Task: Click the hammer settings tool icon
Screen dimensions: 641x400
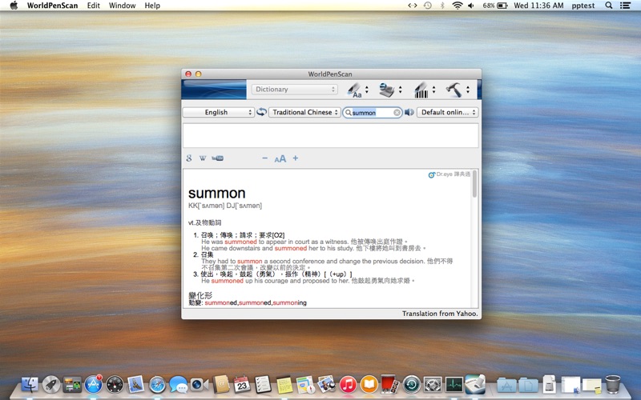Action: [x=454, y=90]
